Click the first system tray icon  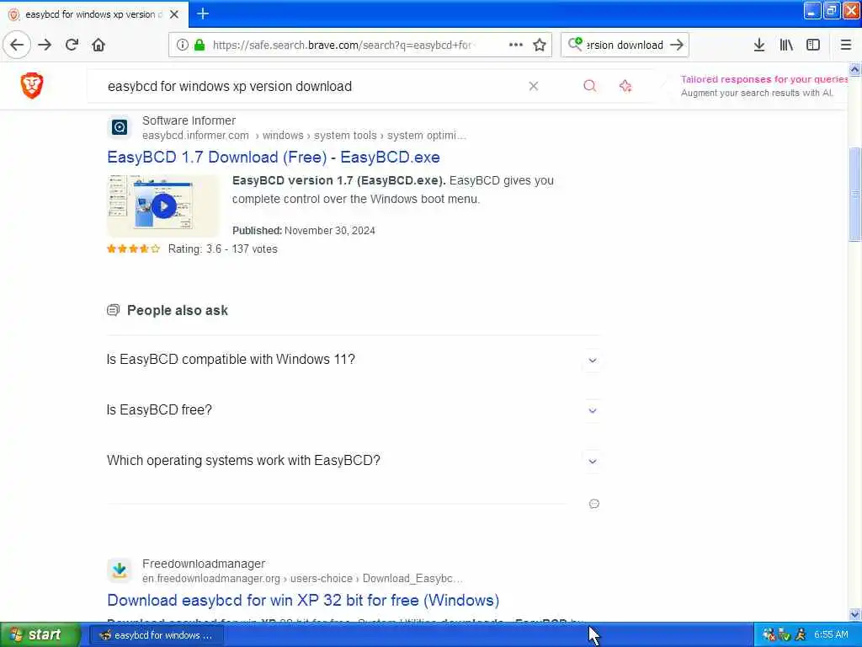pyautogui.click(x=769, y=635)
